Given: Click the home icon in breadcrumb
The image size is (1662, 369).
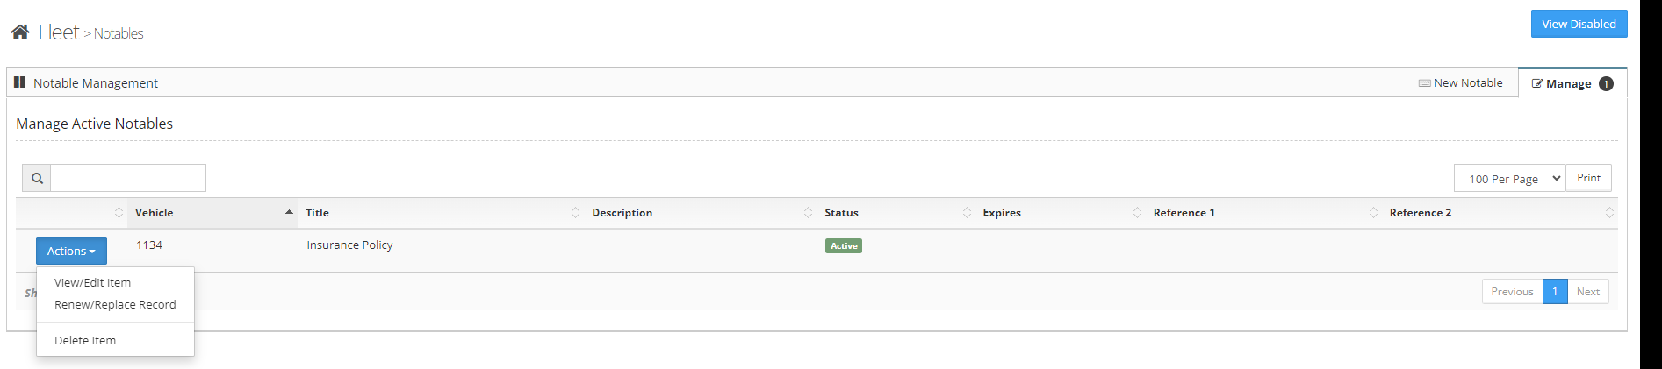Looking at the screenshot, I should (x=20, y=32).
